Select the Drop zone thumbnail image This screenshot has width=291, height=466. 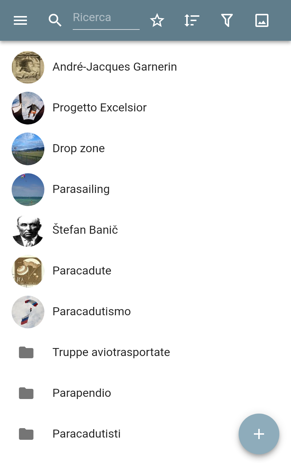coord(28,149)
